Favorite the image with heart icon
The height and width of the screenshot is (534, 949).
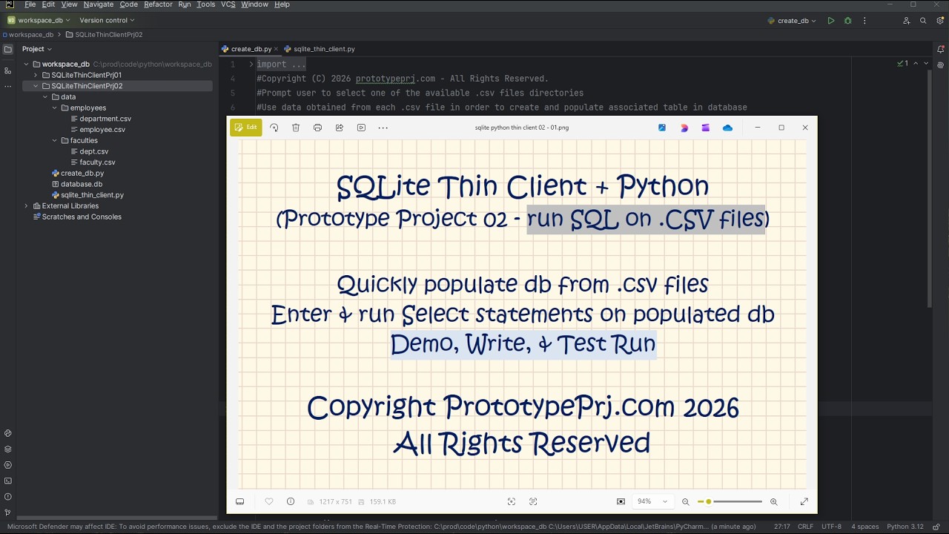269,502
